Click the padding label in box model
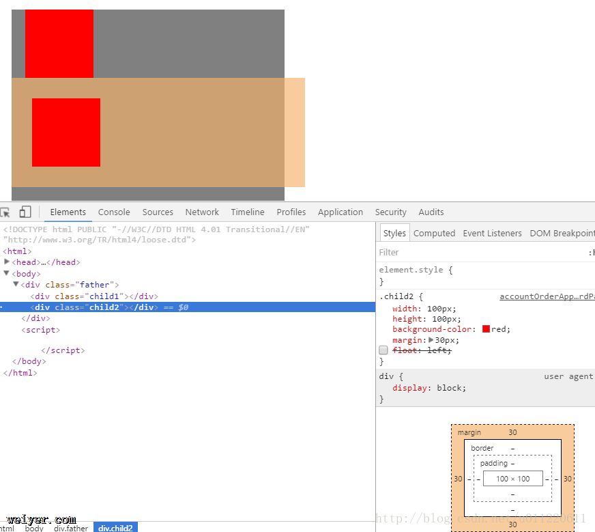 (494, 463)
